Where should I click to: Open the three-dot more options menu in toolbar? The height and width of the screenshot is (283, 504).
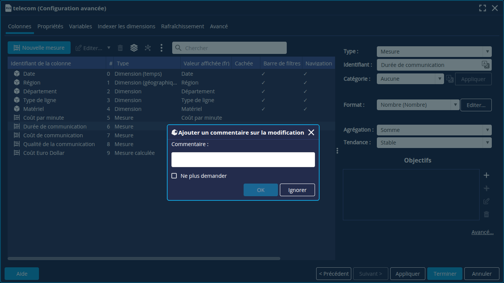pyautogui.click(x=162, y=48)
